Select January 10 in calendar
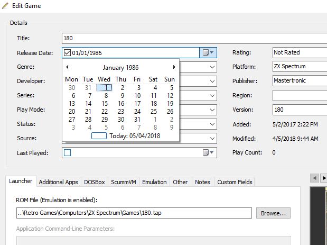 point(137,96)
